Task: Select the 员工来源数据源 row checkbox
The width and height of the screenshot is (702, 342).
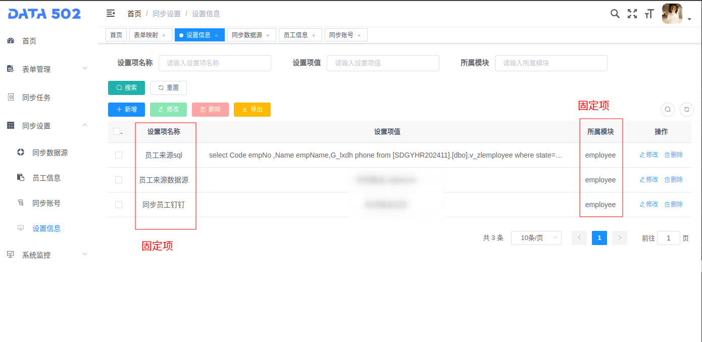Action: pyautogui.click(x=119, y=180)
